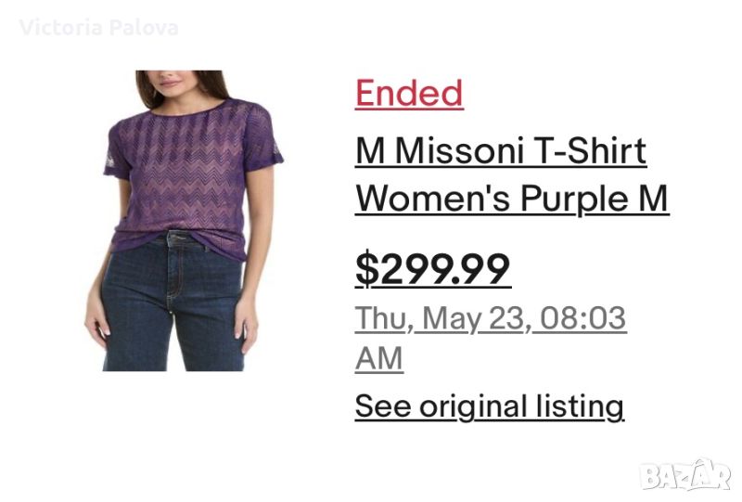Click the Bazar logo watermark
This screenshot has width=742, height=502.
pyautogui.click(x=686, y=475)
